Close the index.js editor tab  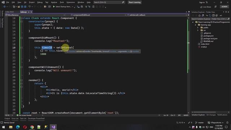31,12
